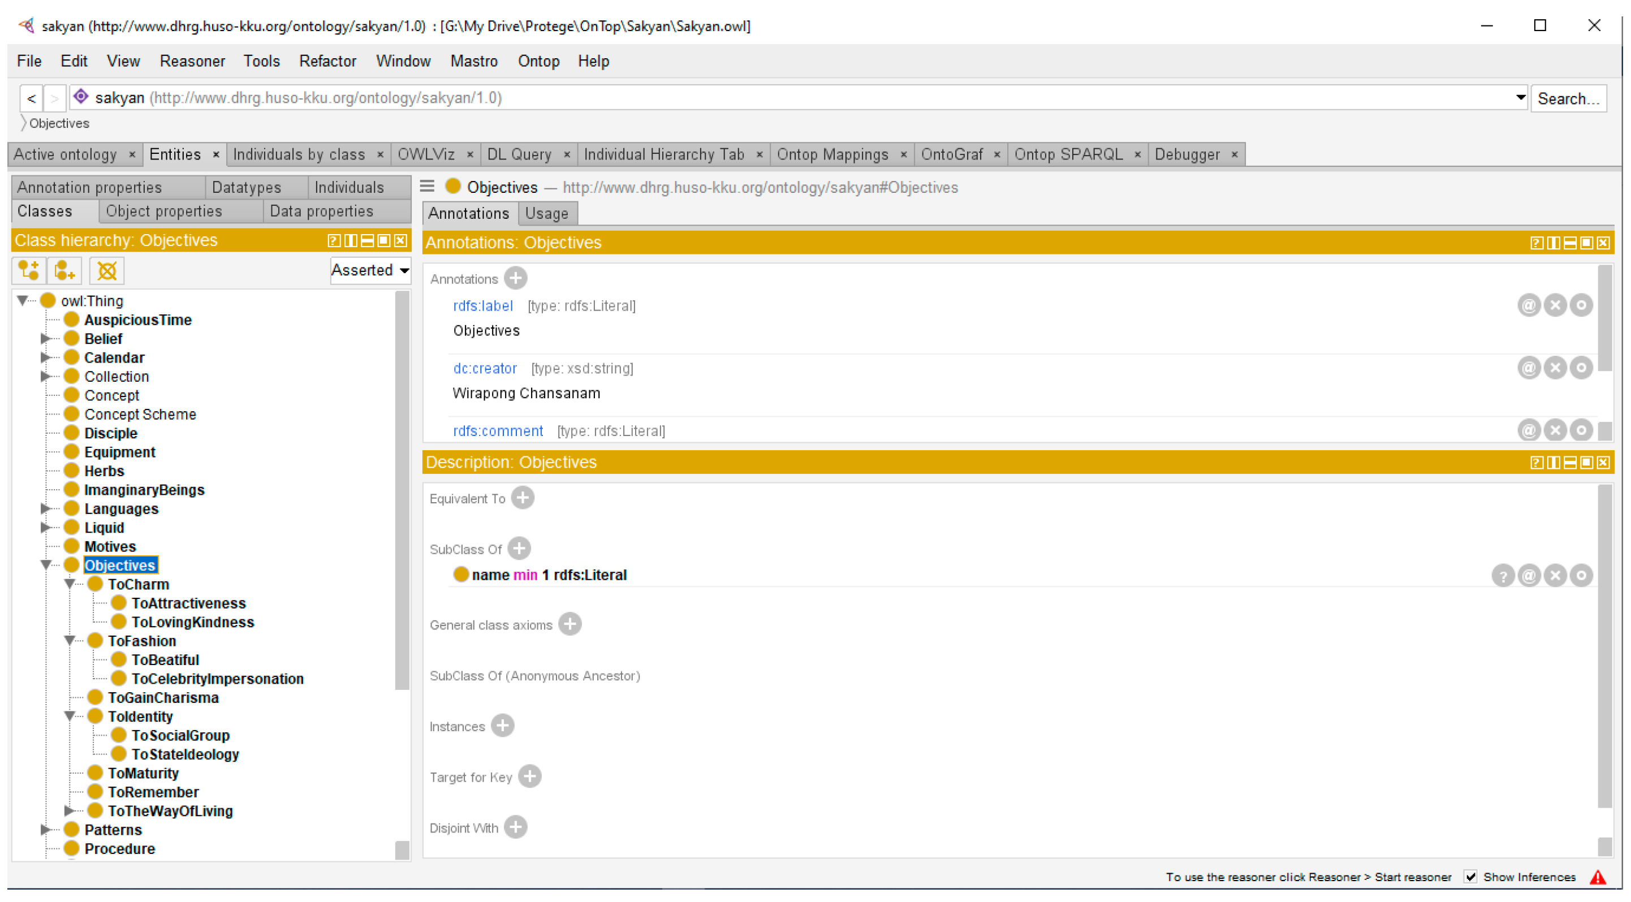Open the Asserted hierarchy dropdown
Screen dimensions: 1631x902
tap(370, 270)
